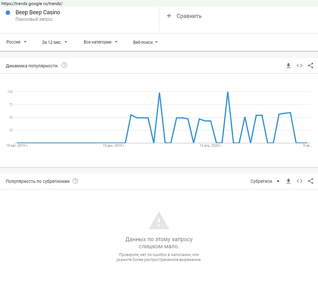This screenshot has width=318, height=281.
Task: Share the Динамика популярности chart
Action: pos(311,66)
